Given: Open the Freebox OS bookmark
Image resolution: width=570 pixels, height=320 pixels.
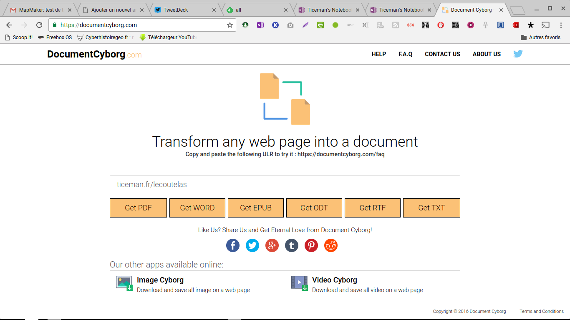Looking at the screenshot, I should coord(55,37).
